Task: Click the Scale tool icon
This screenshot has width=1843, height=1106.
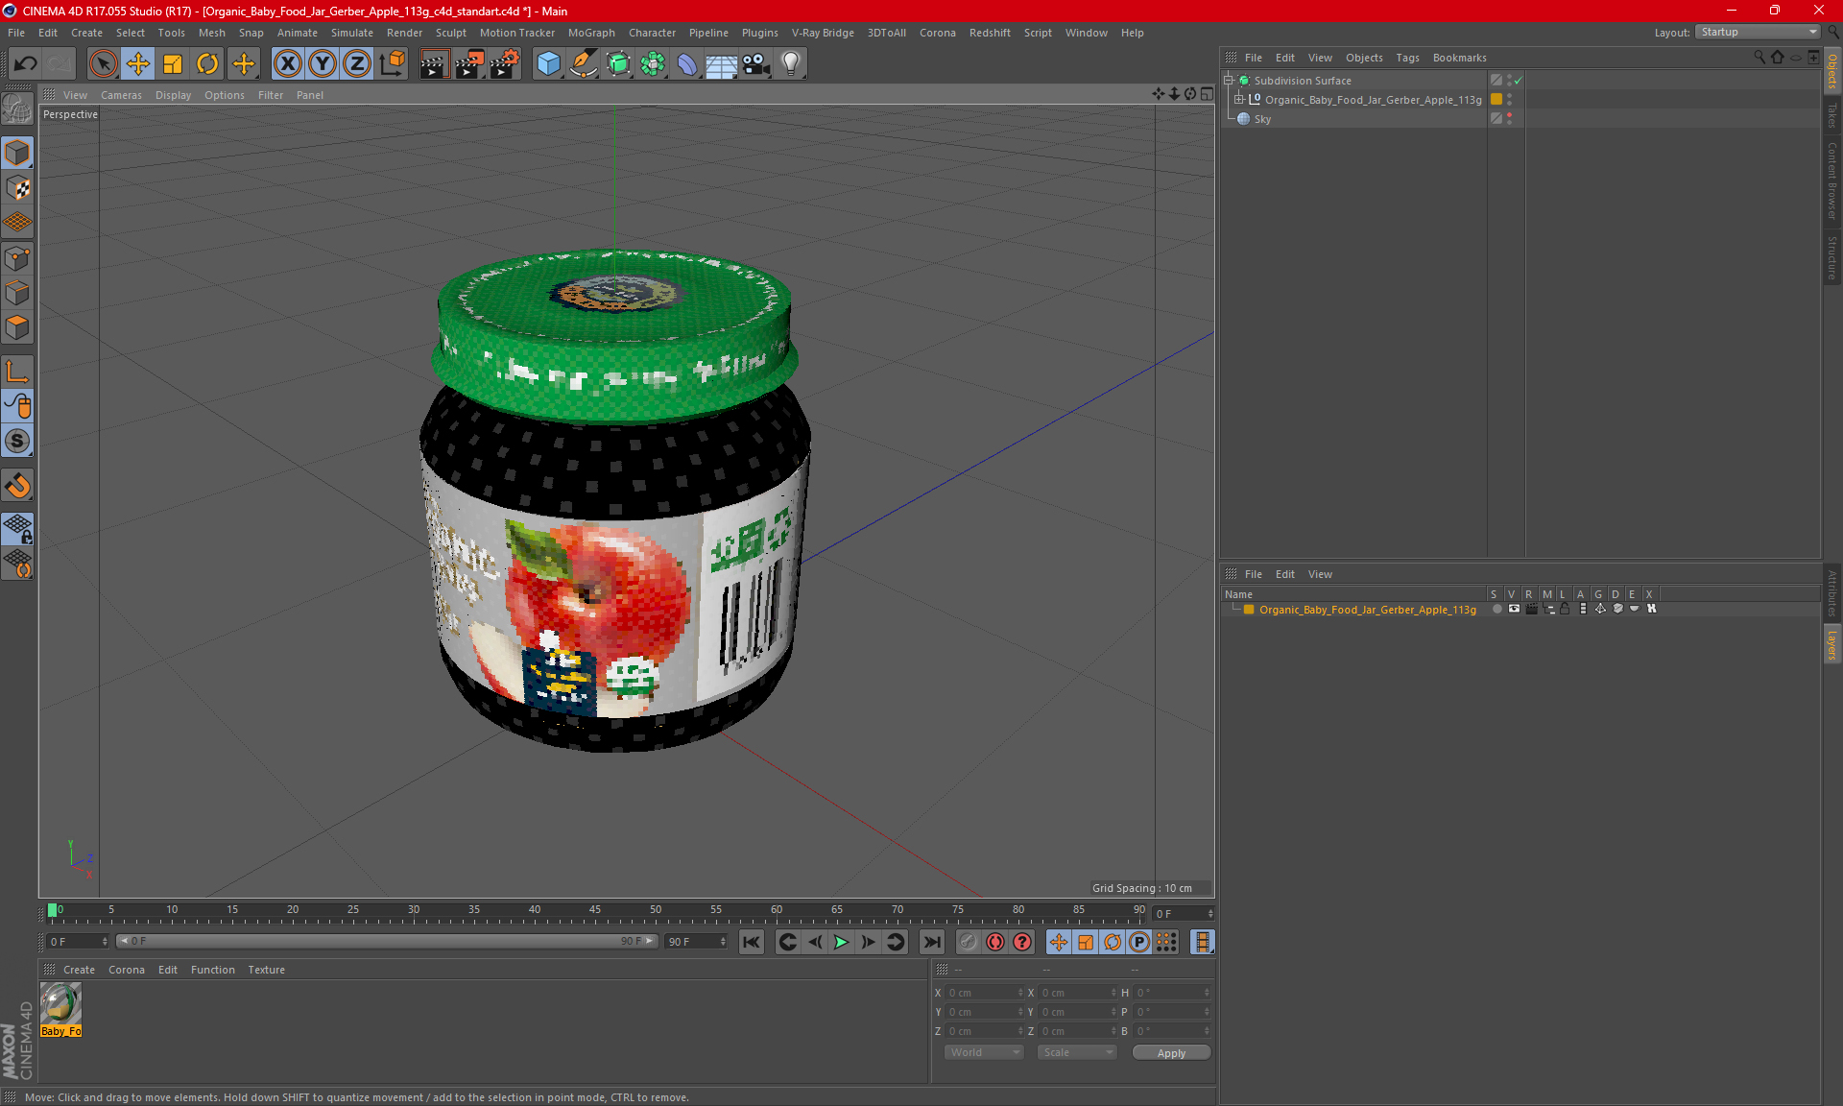Action: click(x=173, y=64)
